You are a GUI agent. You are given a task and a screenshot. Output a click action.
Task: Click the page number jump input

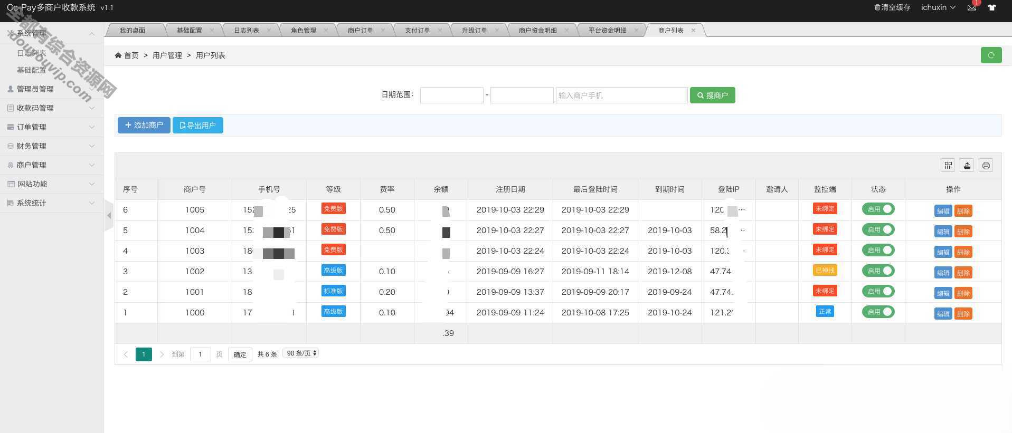(200, 354)
